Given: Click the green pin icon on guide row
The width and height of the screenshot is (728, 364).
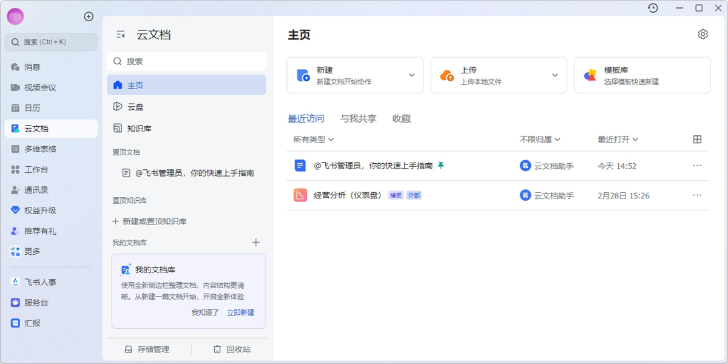Looking at the screenshot, I should [x=441, y=165].
